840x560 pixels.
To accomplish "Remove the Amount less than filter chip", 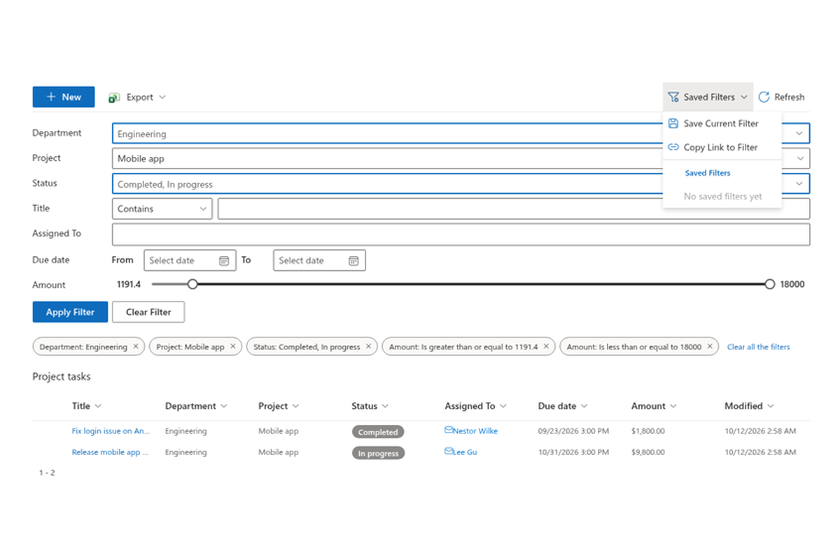I will point(710,346).
